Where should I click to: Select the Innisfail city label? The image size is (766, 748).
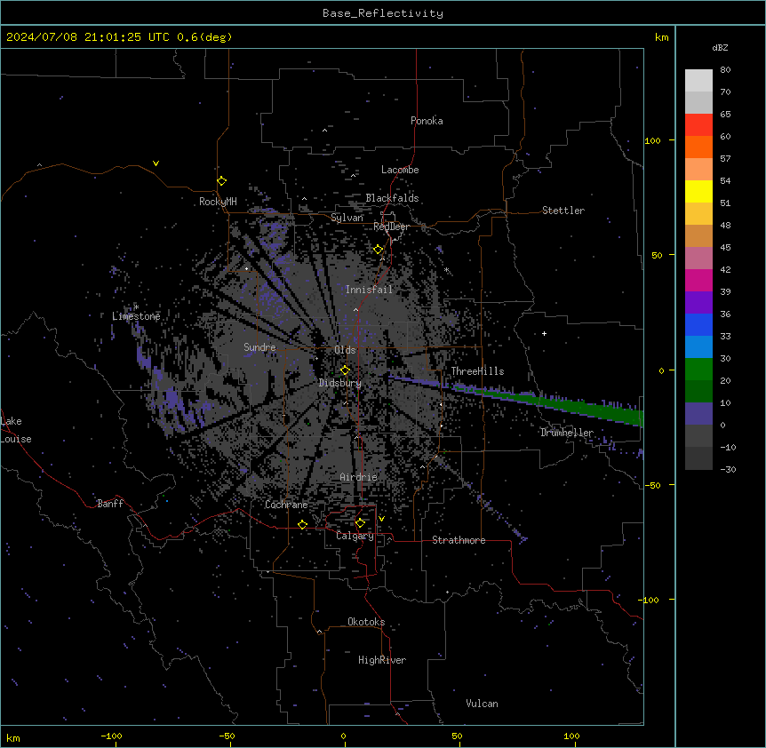point(369,290)
